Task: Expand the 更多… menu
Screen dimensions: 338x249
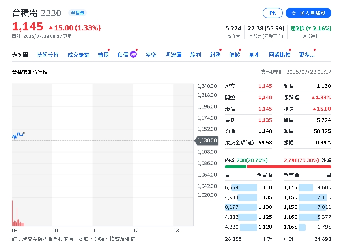Action: coord(307,55)
